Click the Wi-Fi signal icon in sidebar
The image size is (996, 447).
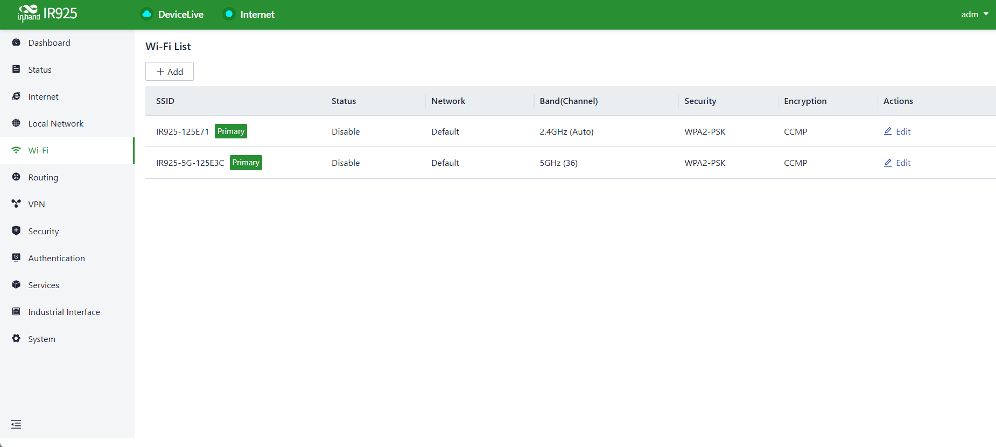[x=16, y=150]
